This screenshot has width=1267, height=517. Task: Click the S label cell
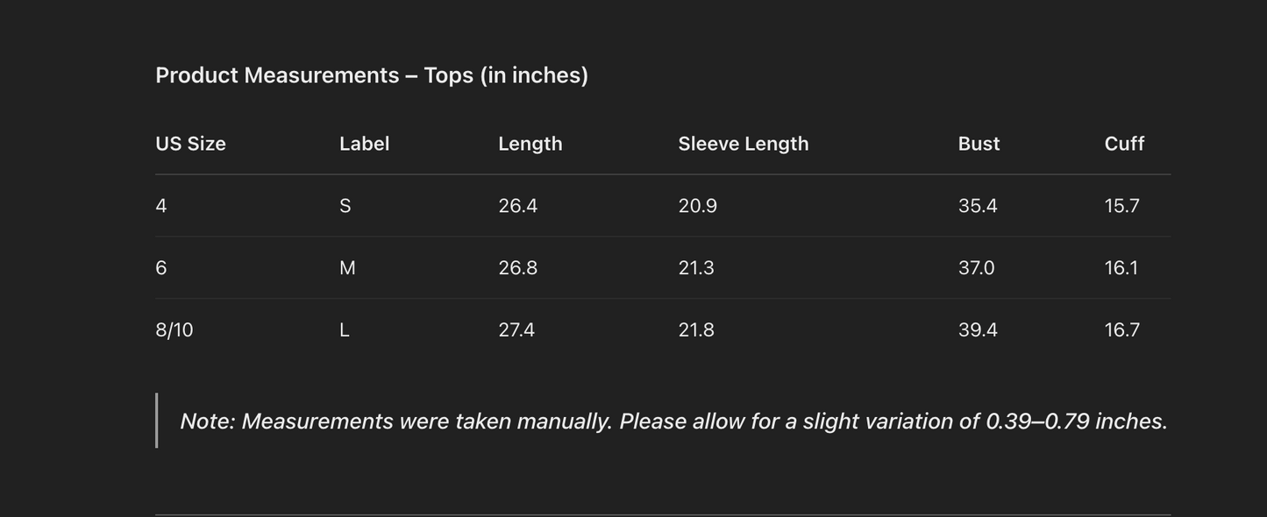[x=345, y=206]
